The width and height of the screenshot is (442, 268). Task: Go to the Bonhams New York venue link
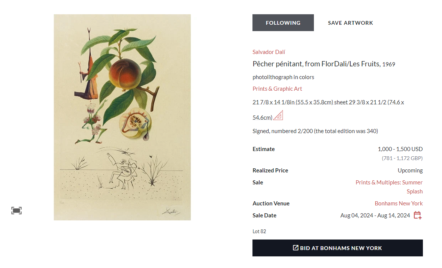tap(399, 204)
